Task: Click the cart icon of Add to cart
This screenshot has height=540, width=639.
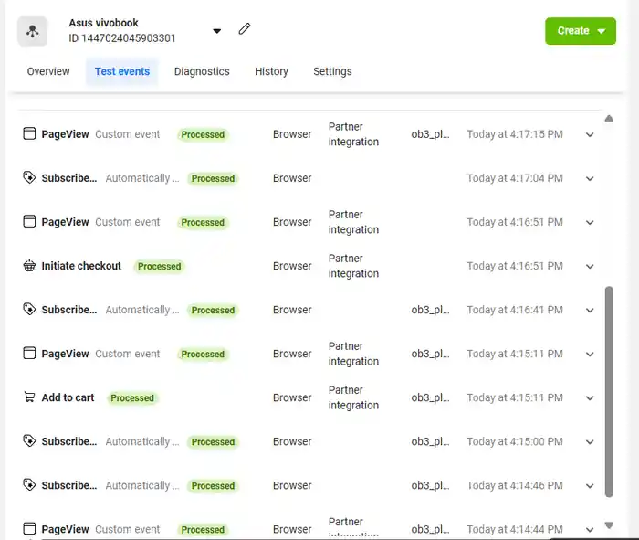Action: pyautogui.click(x=29, y=397)
